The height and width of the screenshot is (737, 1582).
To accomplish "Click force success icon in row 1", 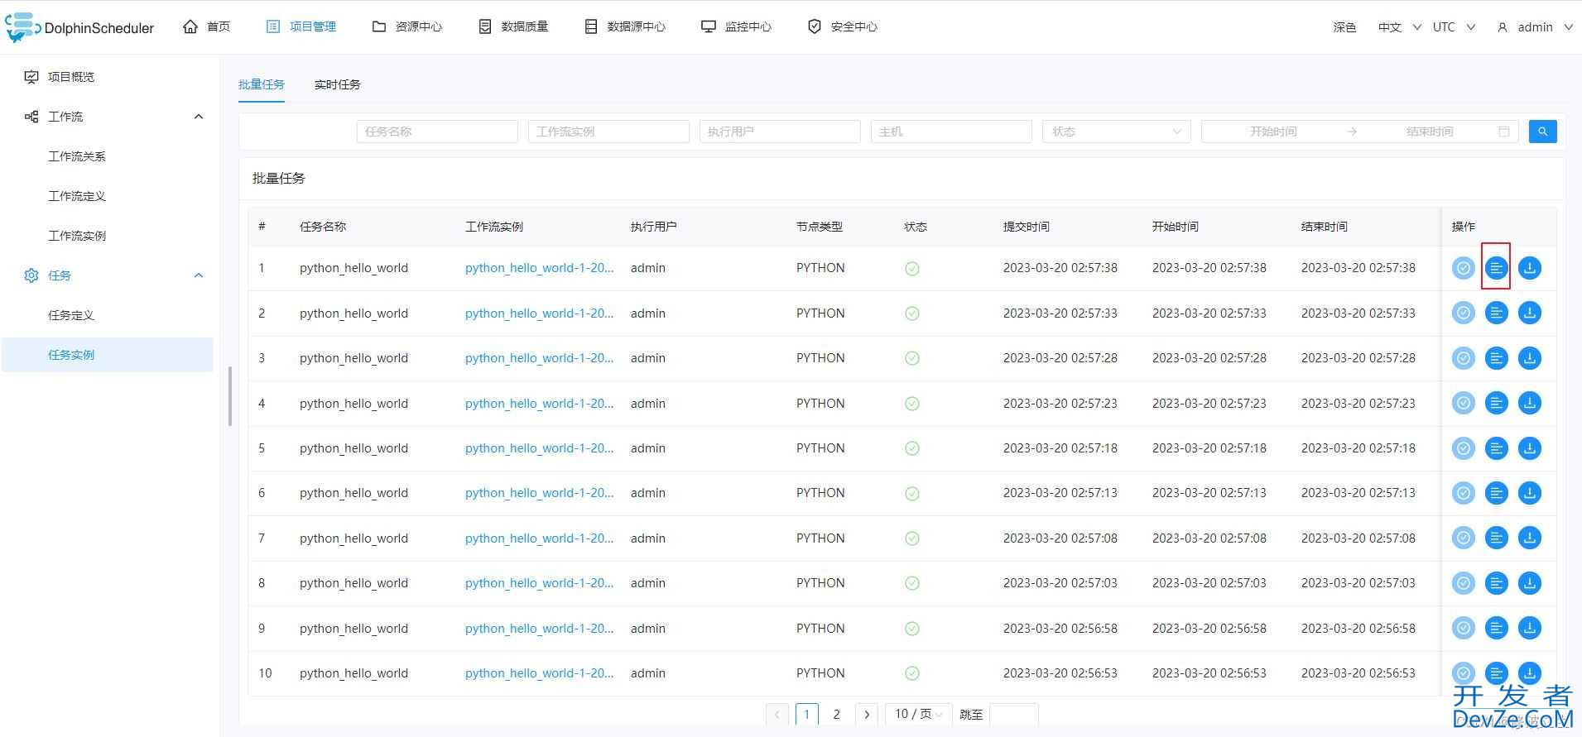I will point(1464,268).
